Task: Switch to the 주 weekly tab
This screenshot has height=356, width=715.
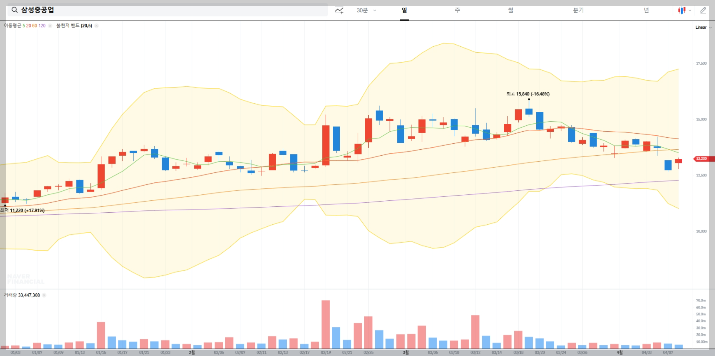Action: 457,10
